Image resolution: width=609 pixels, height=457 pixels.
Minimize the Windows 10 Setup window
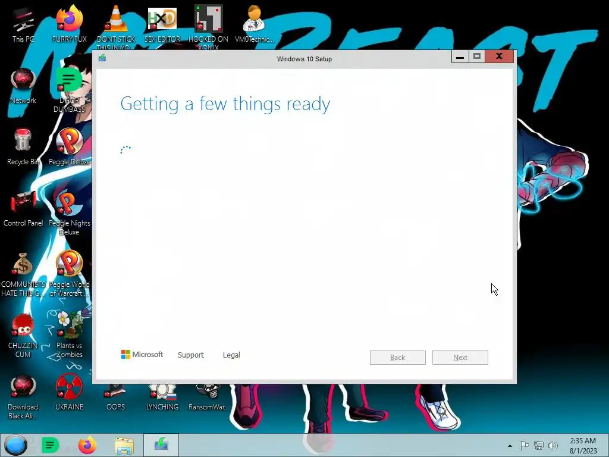[x=460, y=57]
